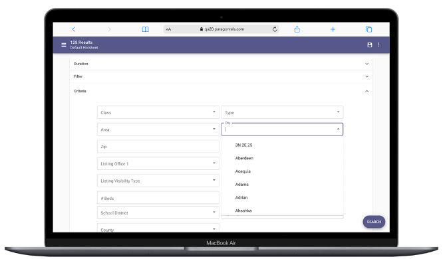Open the hamburger navigation menu
Viewport: 443px width, 259px height.
coord(64,45)
